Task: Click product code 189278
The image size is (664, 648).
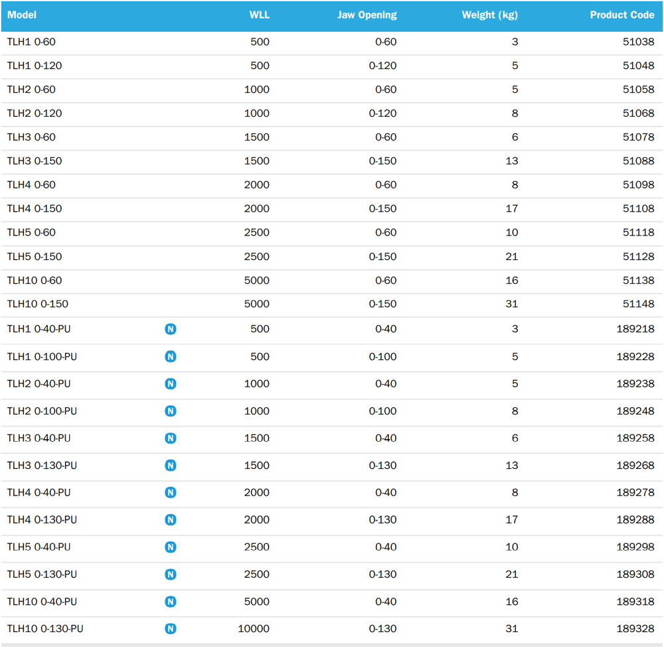Action: click(x=635, y=493)
